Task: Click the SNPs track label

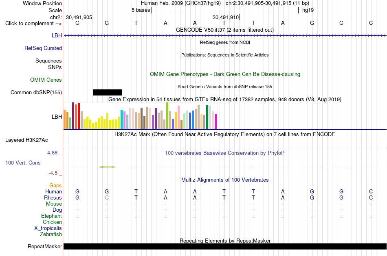Action: [55, 67]
